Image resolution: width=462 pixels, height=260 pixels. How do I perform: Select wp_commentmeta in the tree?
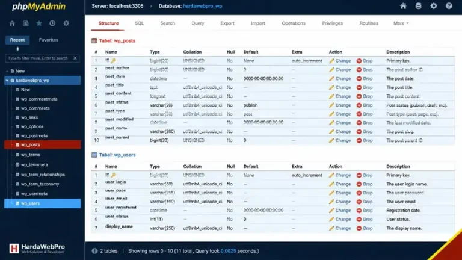click(x=39, y=99)
